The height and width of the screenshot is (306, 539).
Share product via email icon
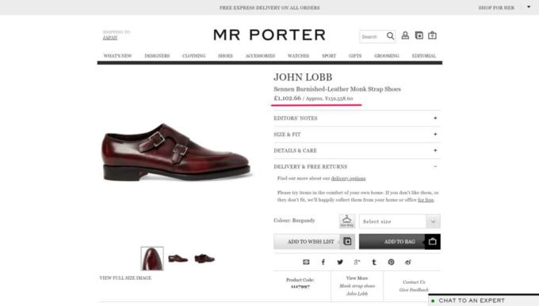[x=306, y=262]
